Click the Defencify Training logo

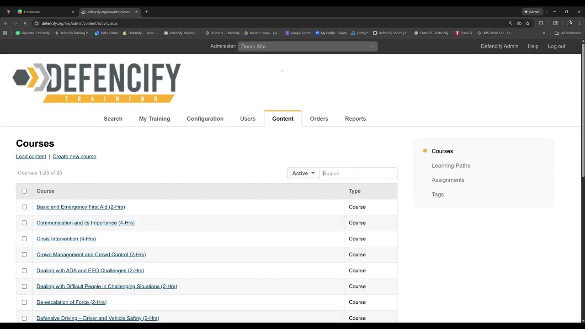96,83
